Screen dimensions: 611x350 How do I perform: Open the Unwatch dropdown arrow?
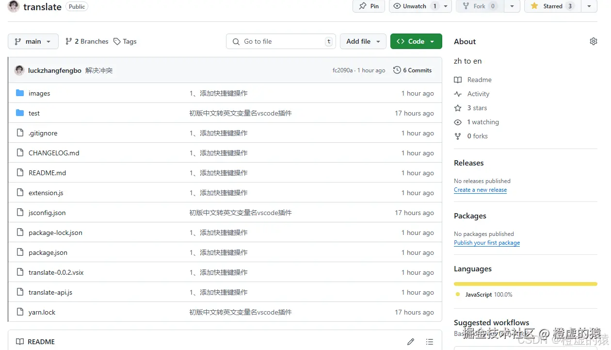tap(446, 6)
